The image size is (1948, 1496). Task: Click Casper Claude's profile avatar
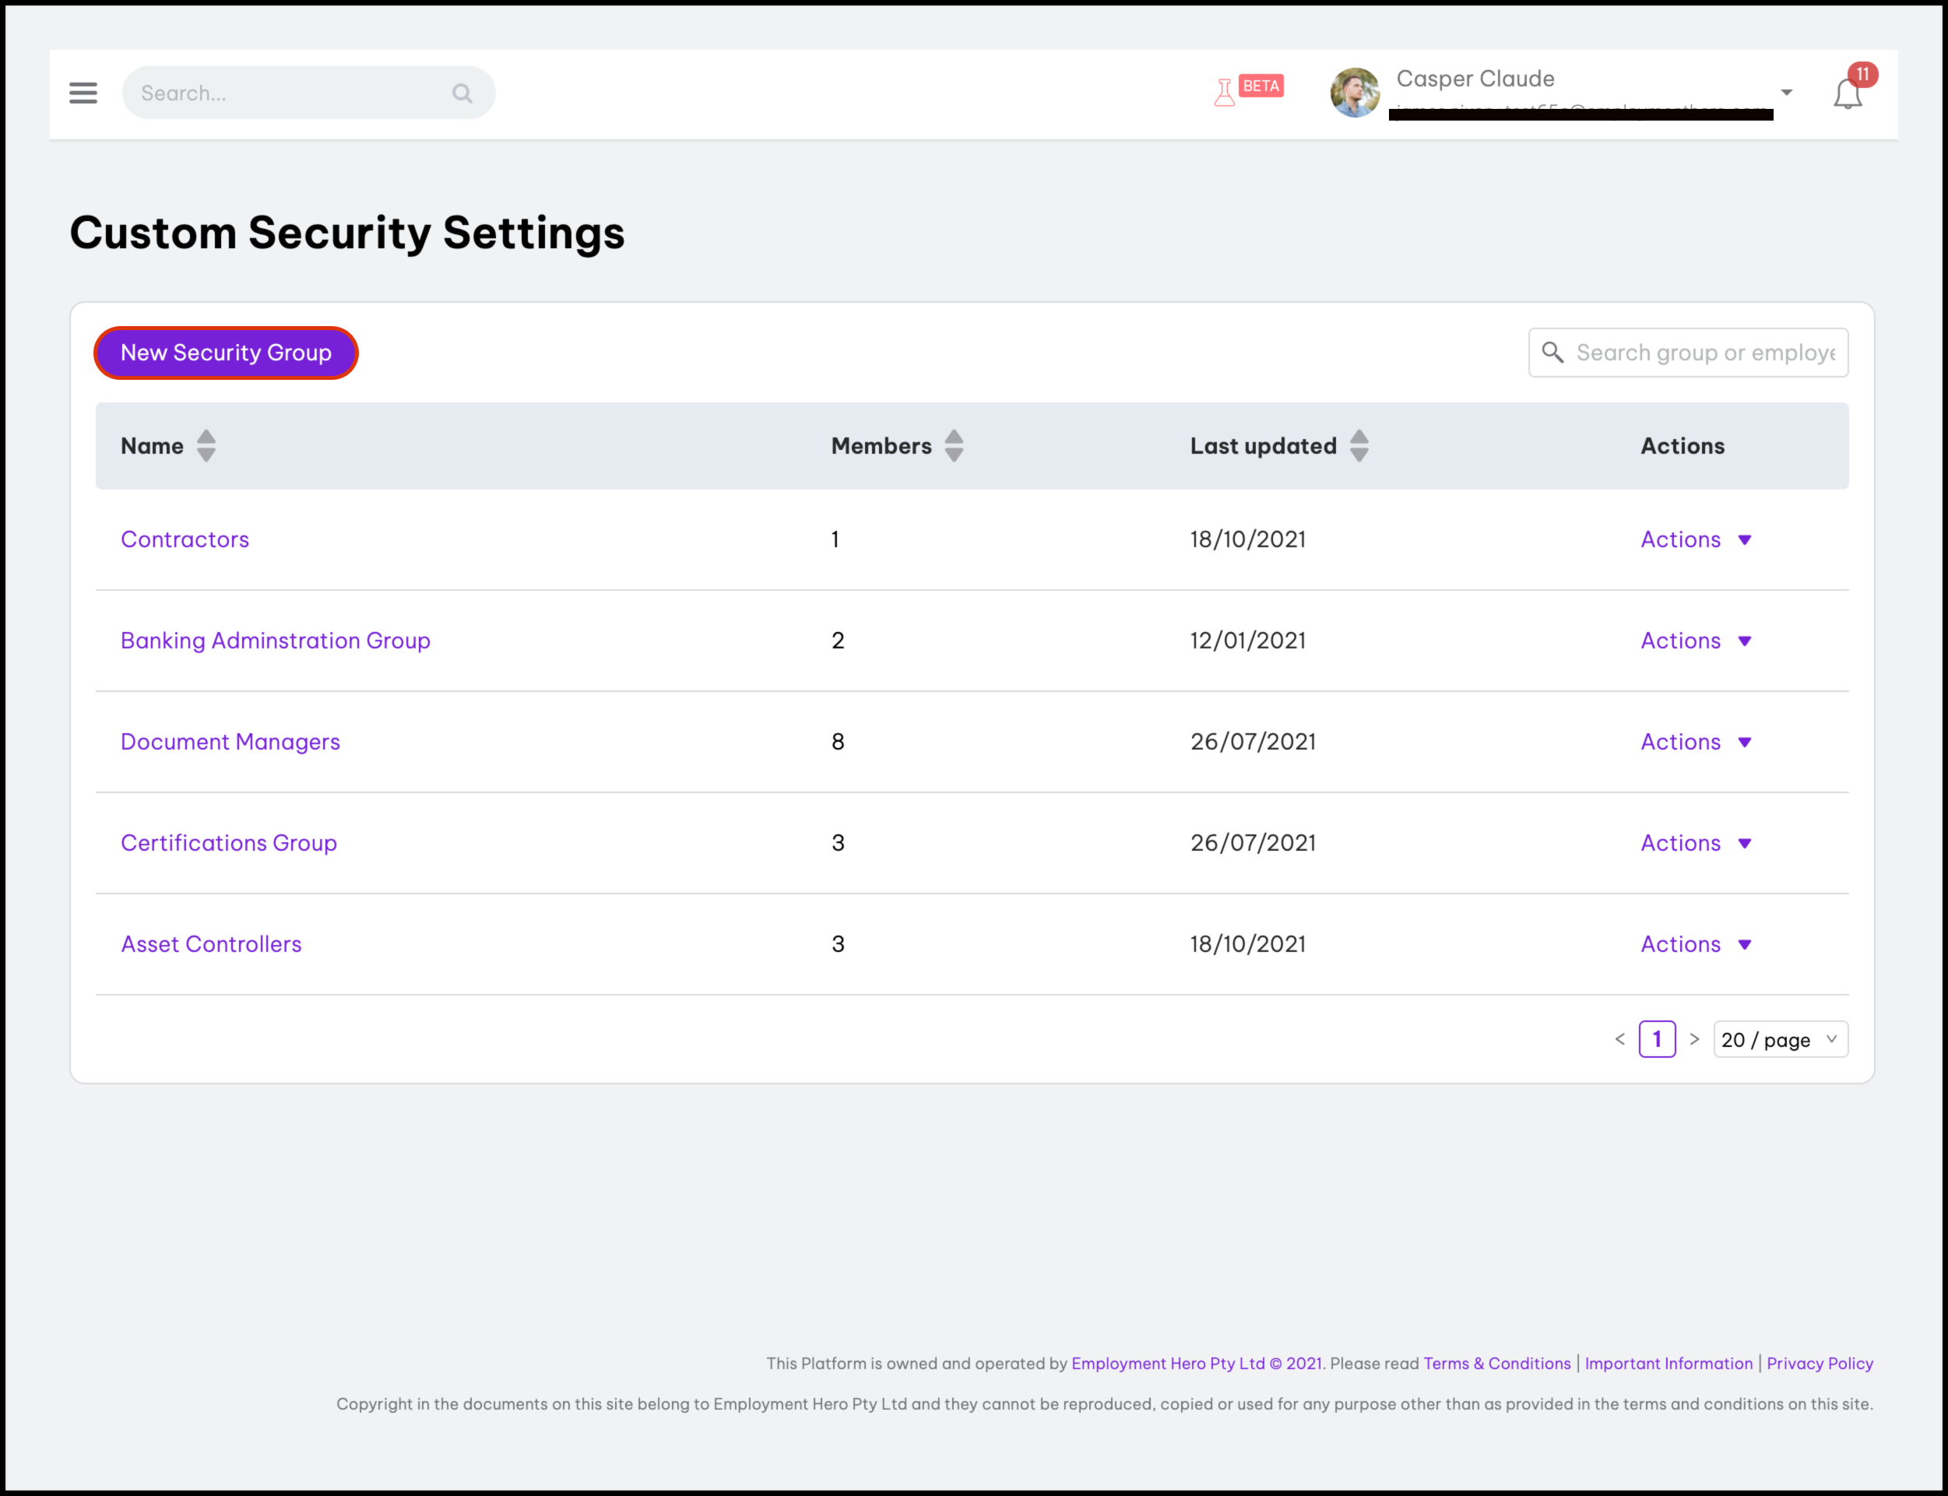point(1354,93)
